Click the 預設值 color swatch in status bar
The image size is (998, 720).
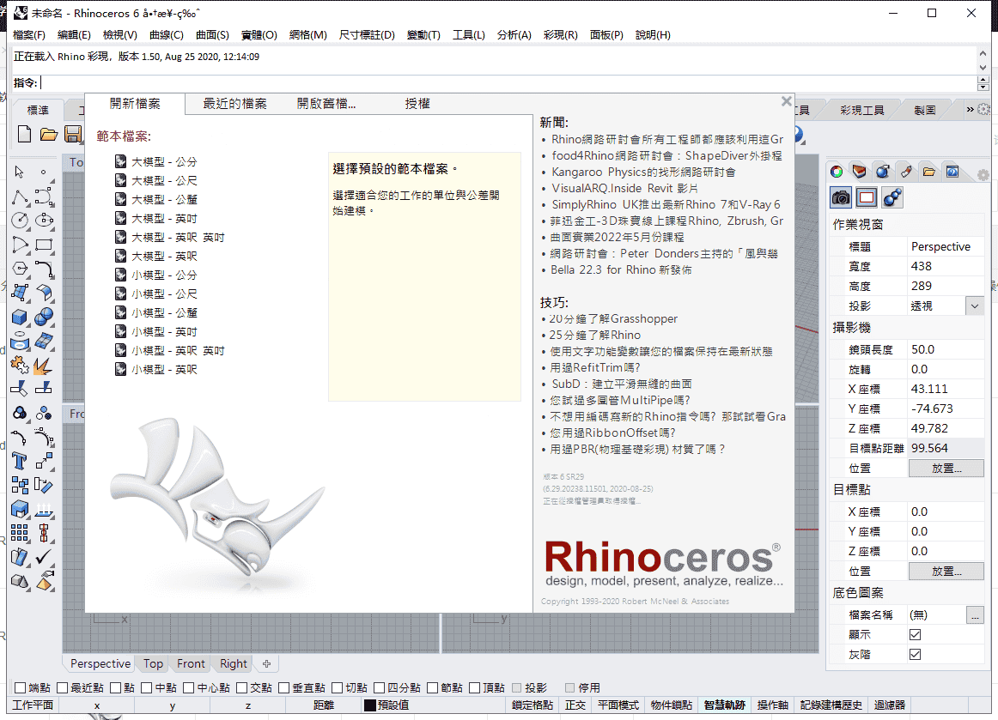pos(369,705)
